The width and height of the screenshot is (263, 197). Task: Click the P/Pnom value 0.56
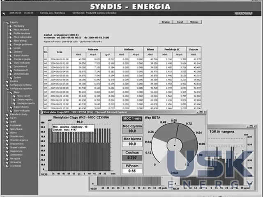pos(132,171)
